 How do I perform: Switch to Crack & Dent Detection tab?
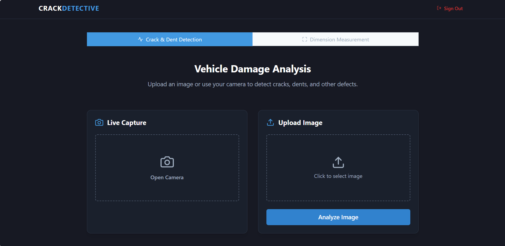coord(170,40)
